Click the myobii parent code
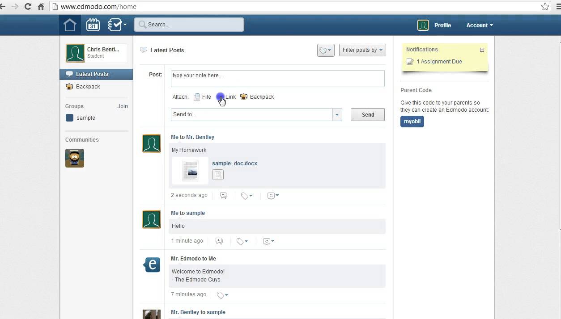561x319 pixels. coord(412,122)
